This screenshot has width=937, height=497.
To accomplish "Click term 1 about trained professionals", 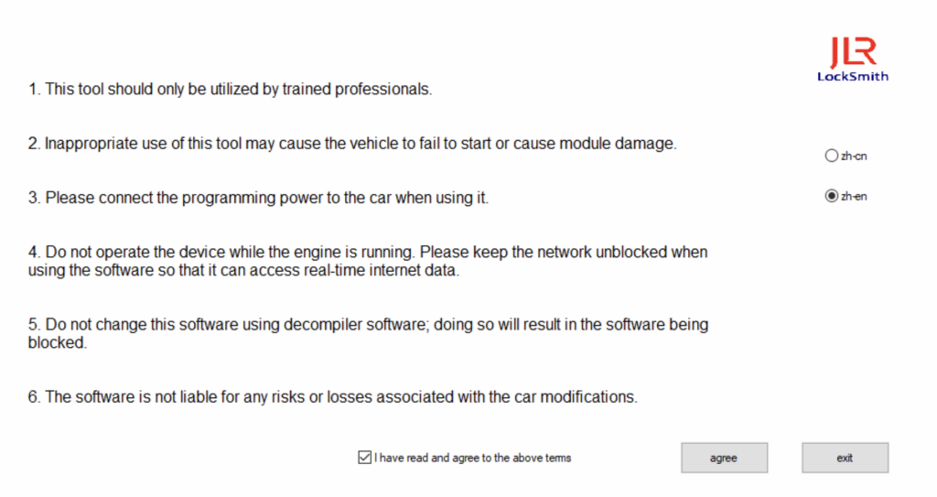I will (230, 90).
